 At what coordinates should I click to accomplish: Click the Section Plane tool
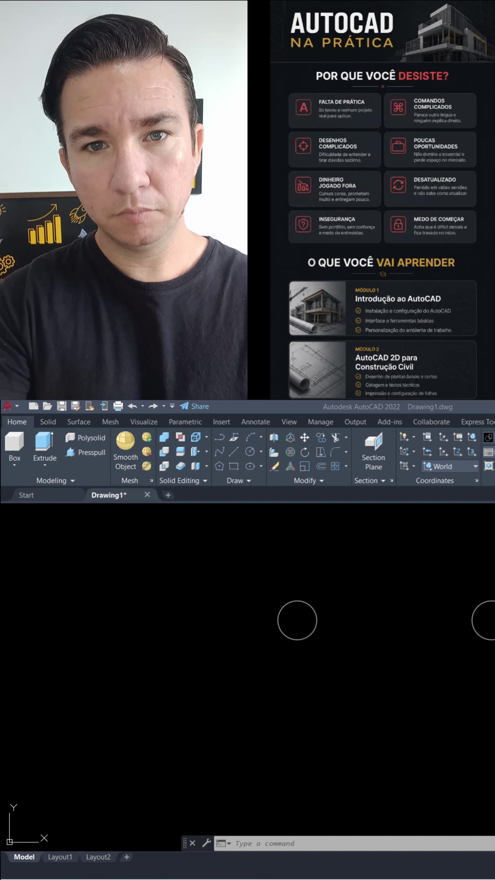[x=374, y=451]
